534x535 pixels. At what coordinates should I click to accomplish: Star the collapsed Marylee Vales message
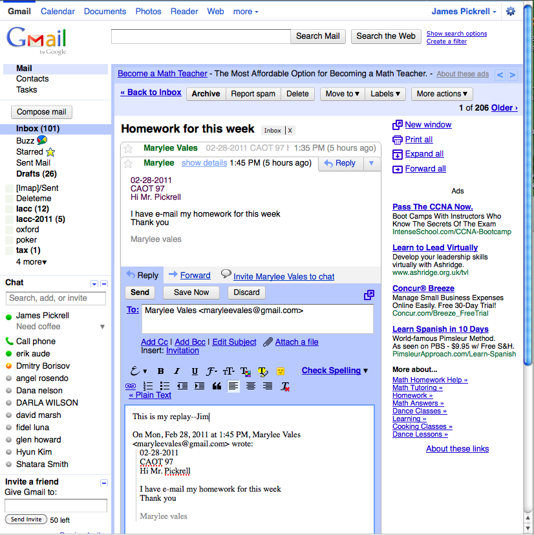tap(128, 149)
